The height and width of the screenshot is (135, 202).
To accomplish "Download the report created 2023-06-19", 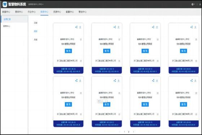I will click(x=119, y=27).
